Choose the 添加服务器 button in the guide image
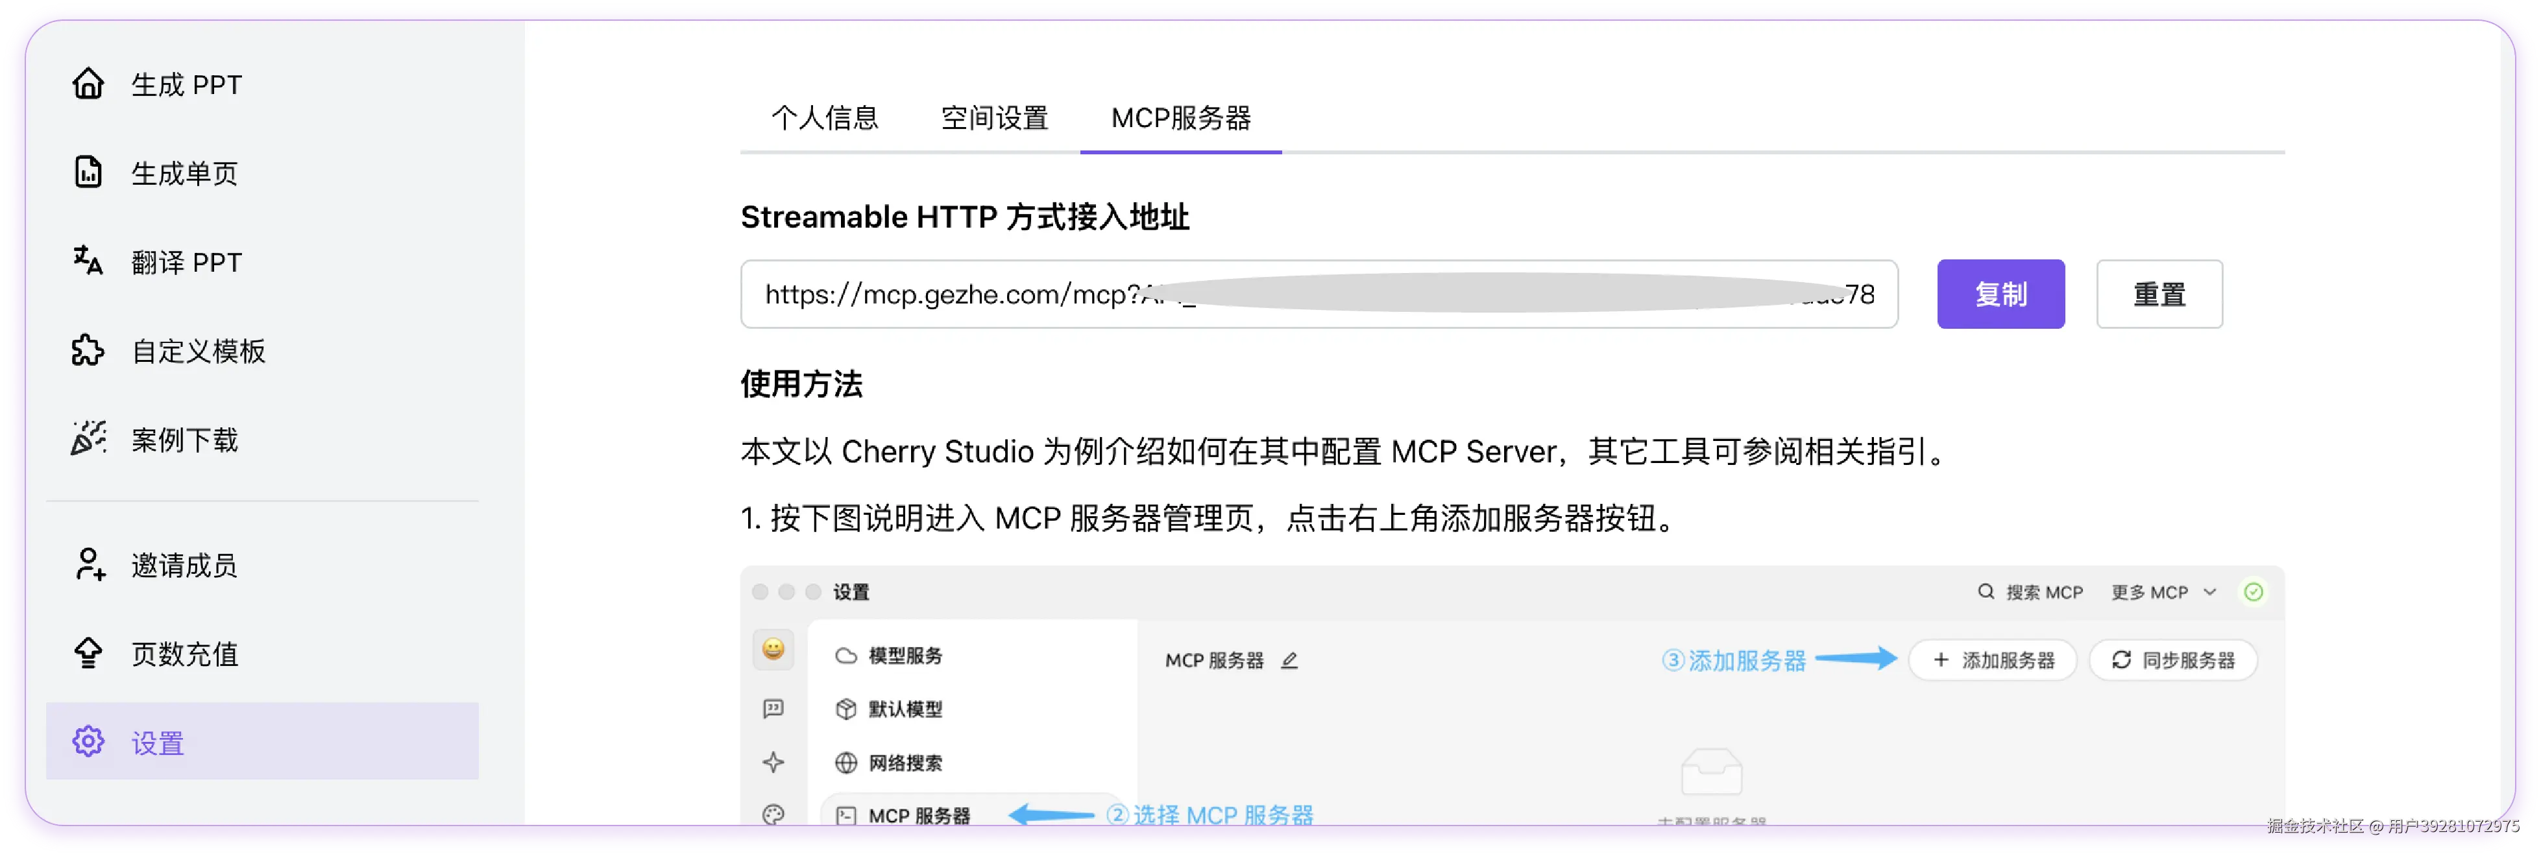The width and height of the screenshot is (2541, 856). [1993, 660]
